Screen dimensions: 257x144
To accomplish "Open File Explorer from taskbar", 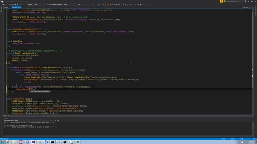I will [x=14, y=142].
